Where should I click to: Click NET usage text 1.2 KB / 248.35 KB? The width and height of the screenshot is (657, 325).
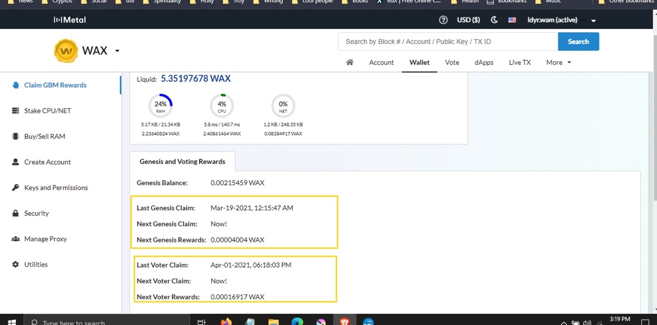283,125
